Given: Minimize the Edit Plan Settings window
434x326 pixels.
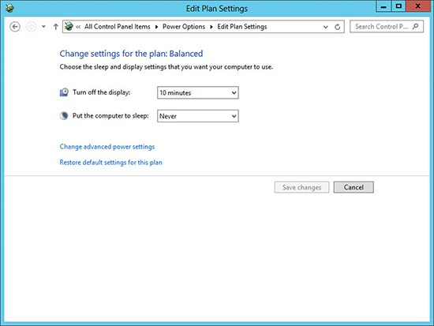Looking at the screenshot, I should (x=383, y=6).
